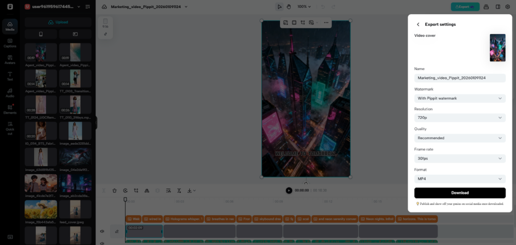Open the Text panel in sidebar

point(10,76)
